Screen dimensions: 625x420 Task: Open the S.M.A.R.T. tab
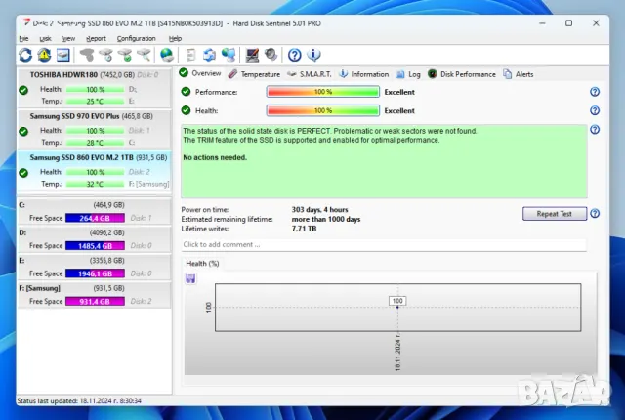click(x=312, y=73)
